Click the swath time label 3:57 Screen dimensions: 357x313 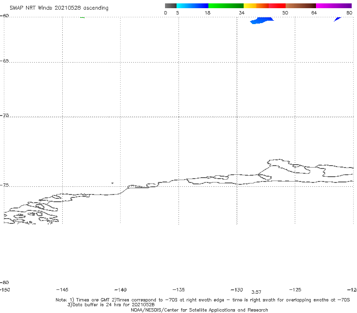[256, 292]
